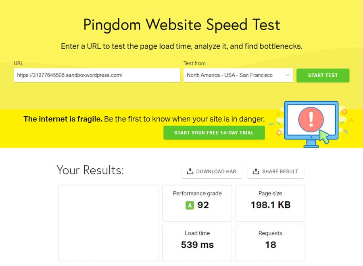
Task: Click the Pingdom Website Speed Test title
Action: coord(181,25)
